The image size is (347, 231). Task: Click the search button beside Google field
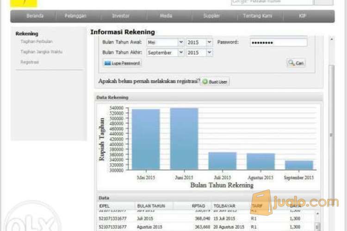coord(324,2)
